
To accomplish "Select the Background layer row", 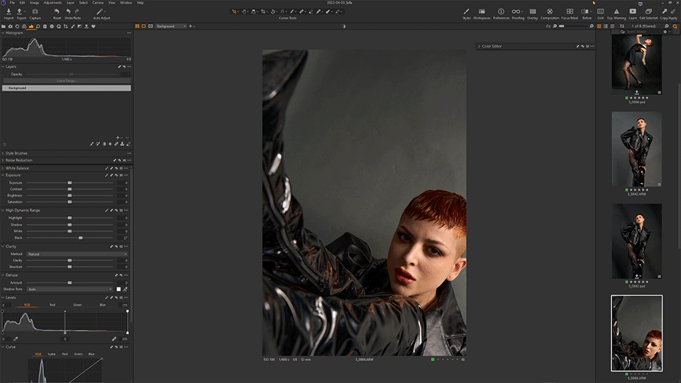I will click(67, 88).
